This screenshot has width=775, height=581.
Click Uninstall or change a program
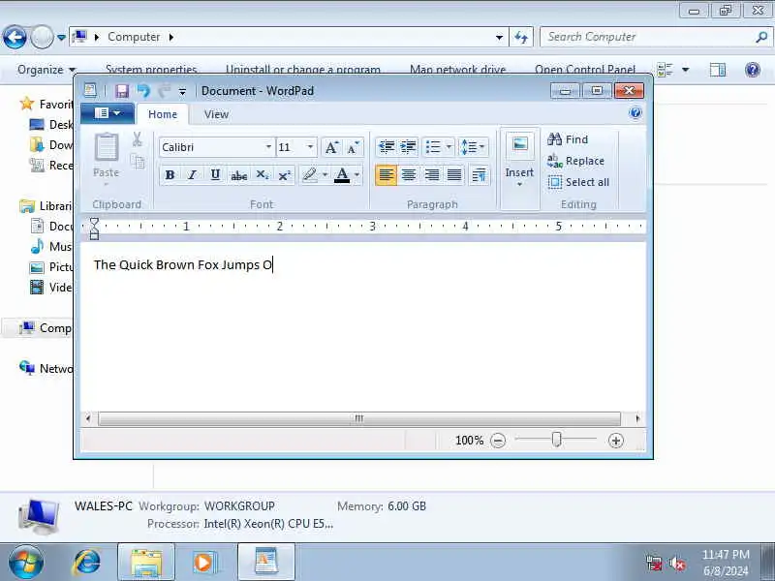303,69
